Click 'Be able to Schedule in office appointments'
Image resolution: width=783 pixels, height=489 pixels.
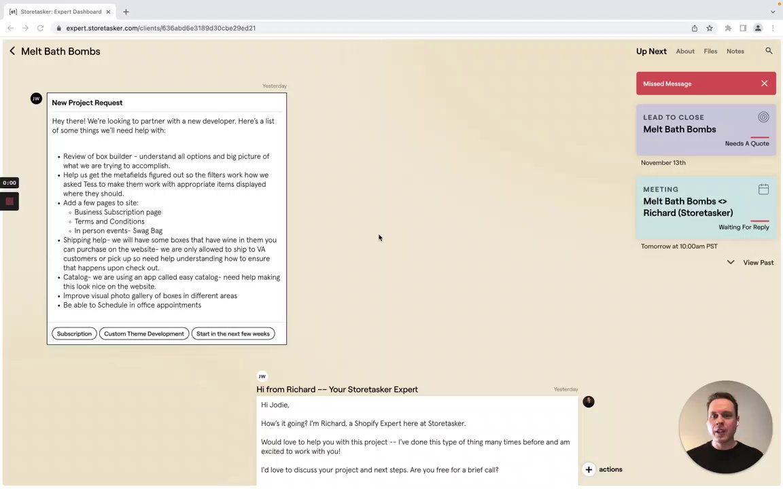pyautogui.click(x=132, y=305)
